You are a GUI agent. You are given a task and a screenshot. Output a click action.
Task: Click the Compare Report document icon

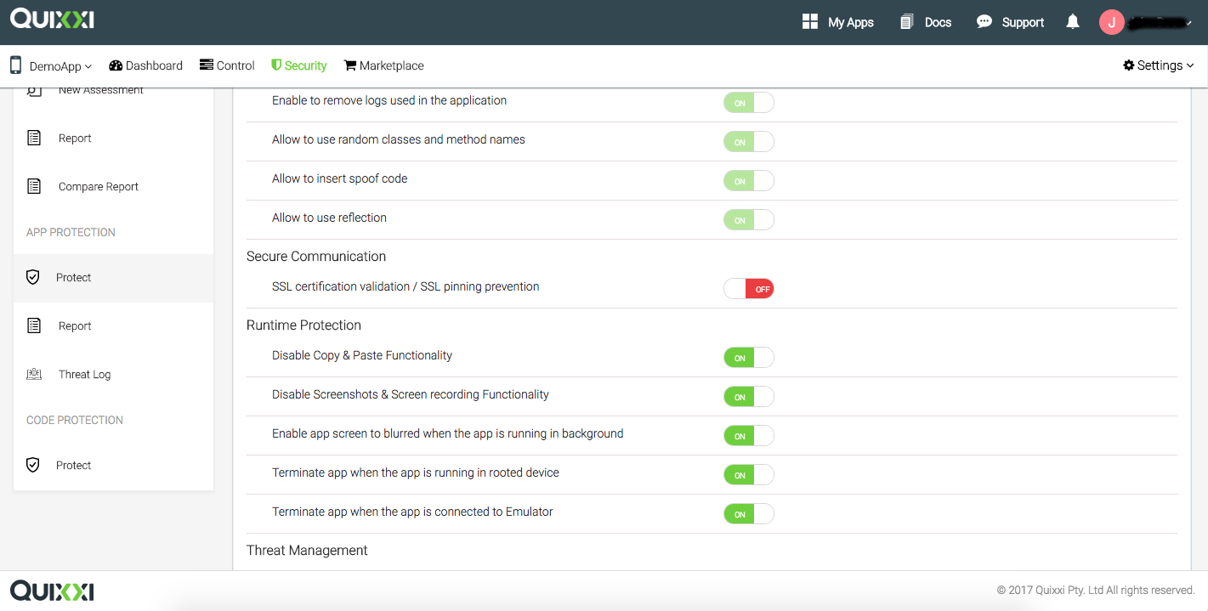[x=34, y=186]
